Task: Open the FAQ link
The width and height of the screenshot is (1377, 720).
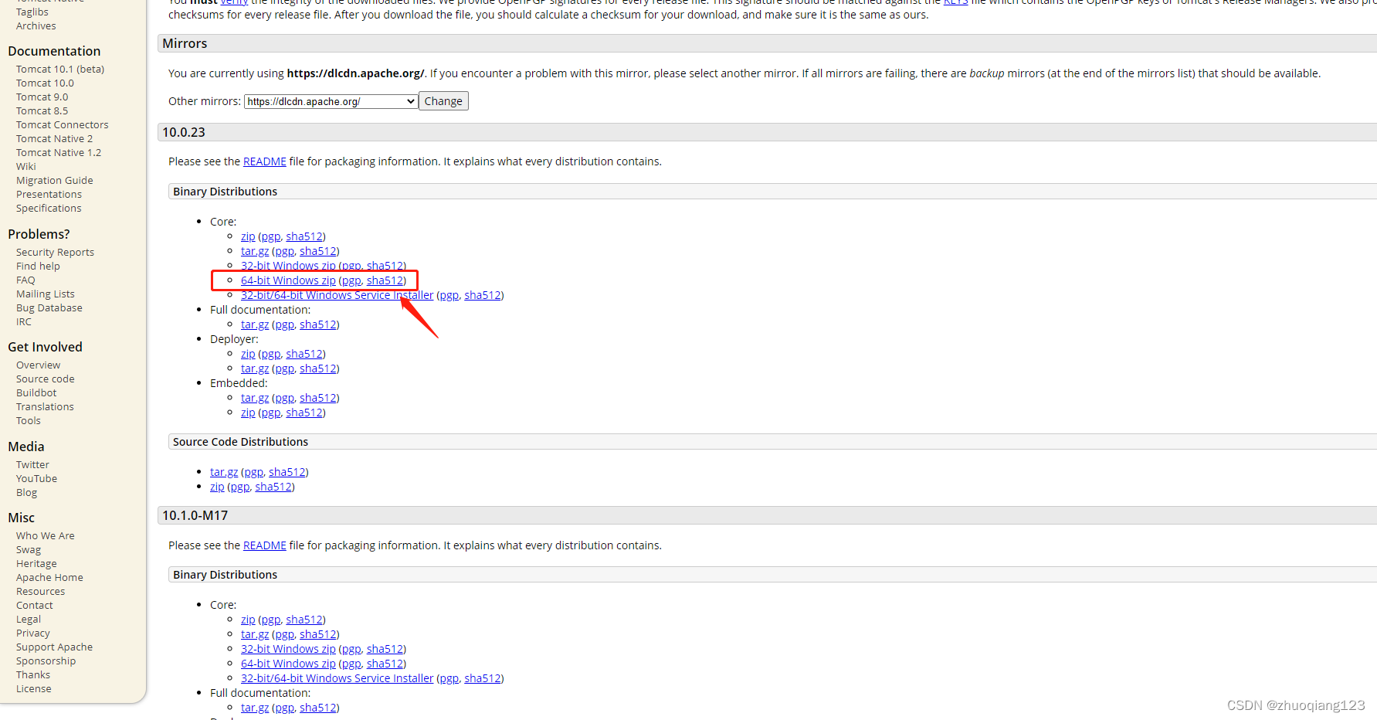Action: (x=25, y=280)
